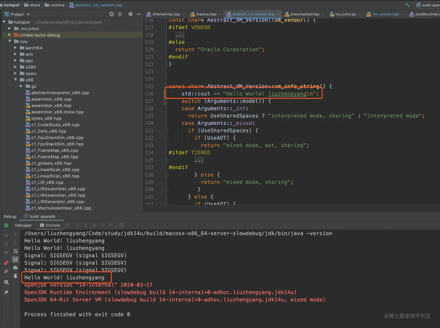
Task: Click the runtime breadcrumb
Action: click(x=54, y=5)
